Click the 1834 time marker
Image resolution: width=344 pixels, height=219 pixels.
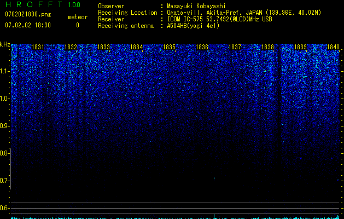(x=137, y=47)
